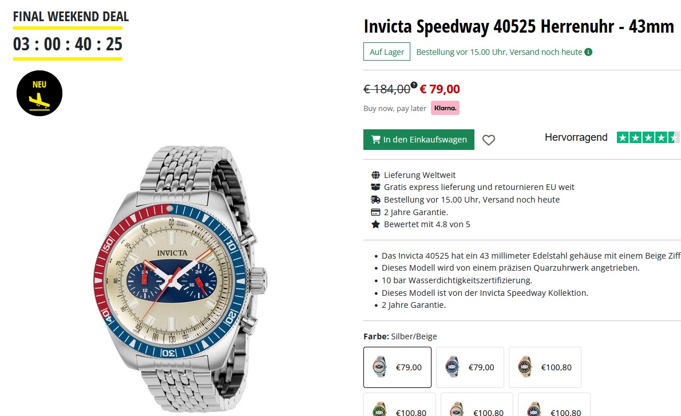Click the star icon beside 'Bewertet mit 4.8'

tap(375, 224)
